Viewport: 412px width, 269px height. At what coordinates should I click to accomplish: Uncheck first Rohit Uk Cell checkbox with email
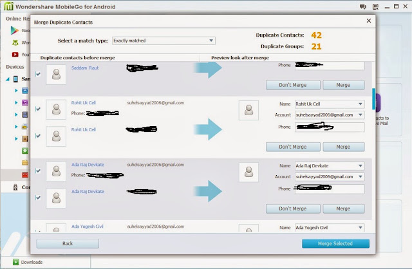(38, 109)
